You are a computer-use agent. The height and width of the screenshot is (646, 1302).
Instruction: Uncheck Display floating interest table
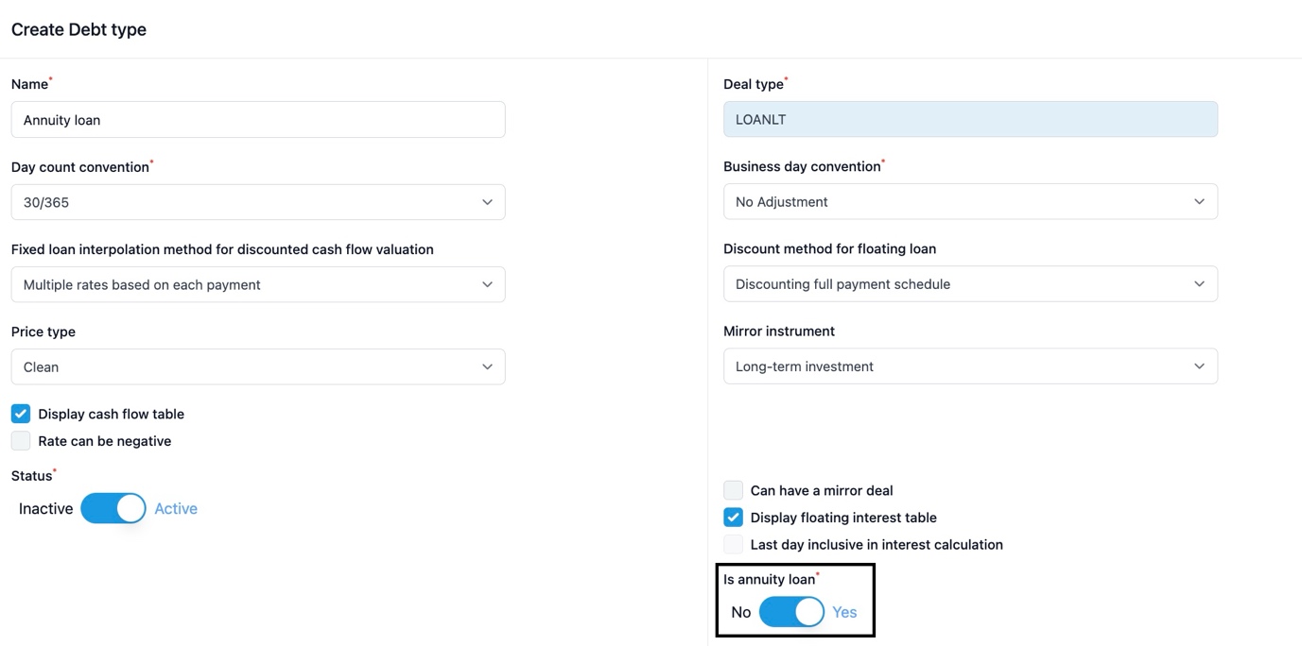733,518
